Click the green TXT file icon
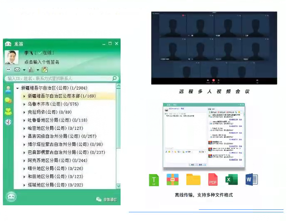288x221 pixels. pos(154,180)
